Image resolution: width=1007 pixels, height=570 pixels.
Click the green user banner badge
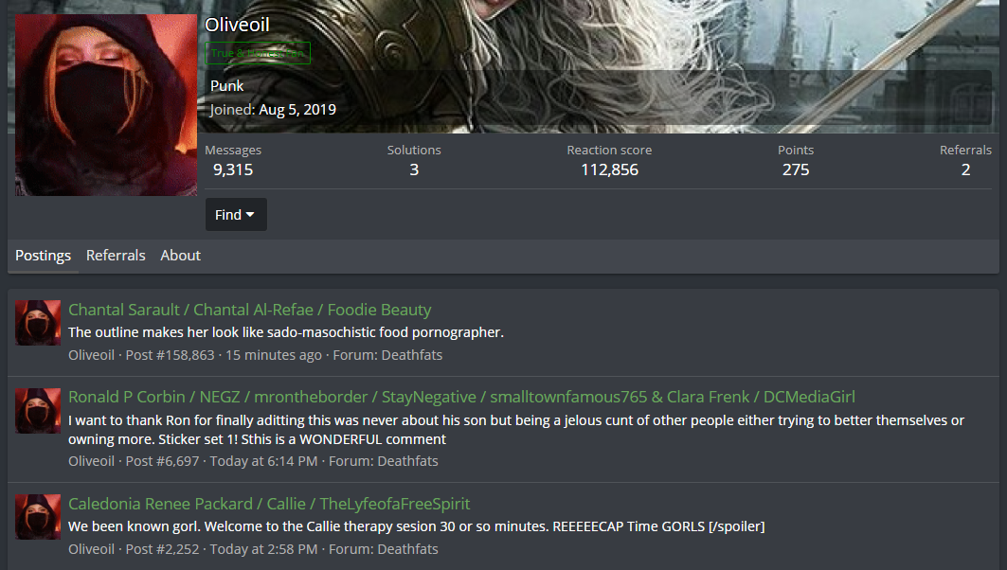258,53
